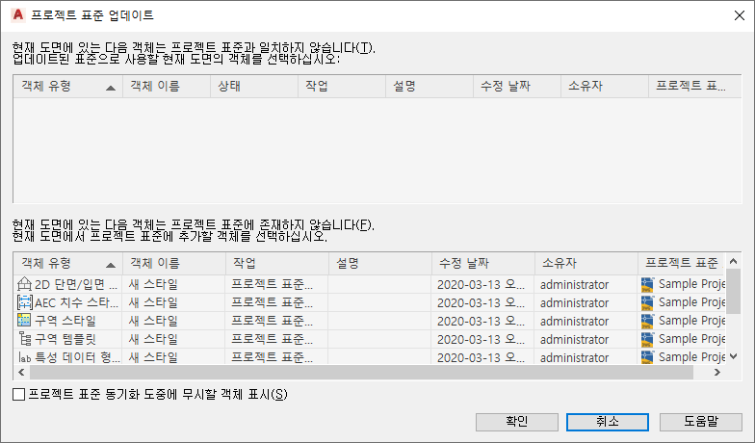Viewport: 755px width, 443px height.
Task: Click upper table 소유자 column header
Action: point(605,87)
